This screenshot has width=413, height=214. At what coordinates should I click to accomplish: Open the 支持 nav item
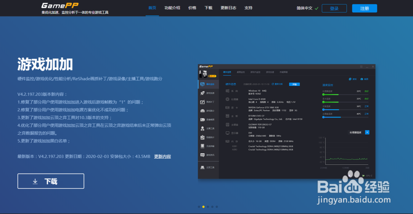[248, 8]
